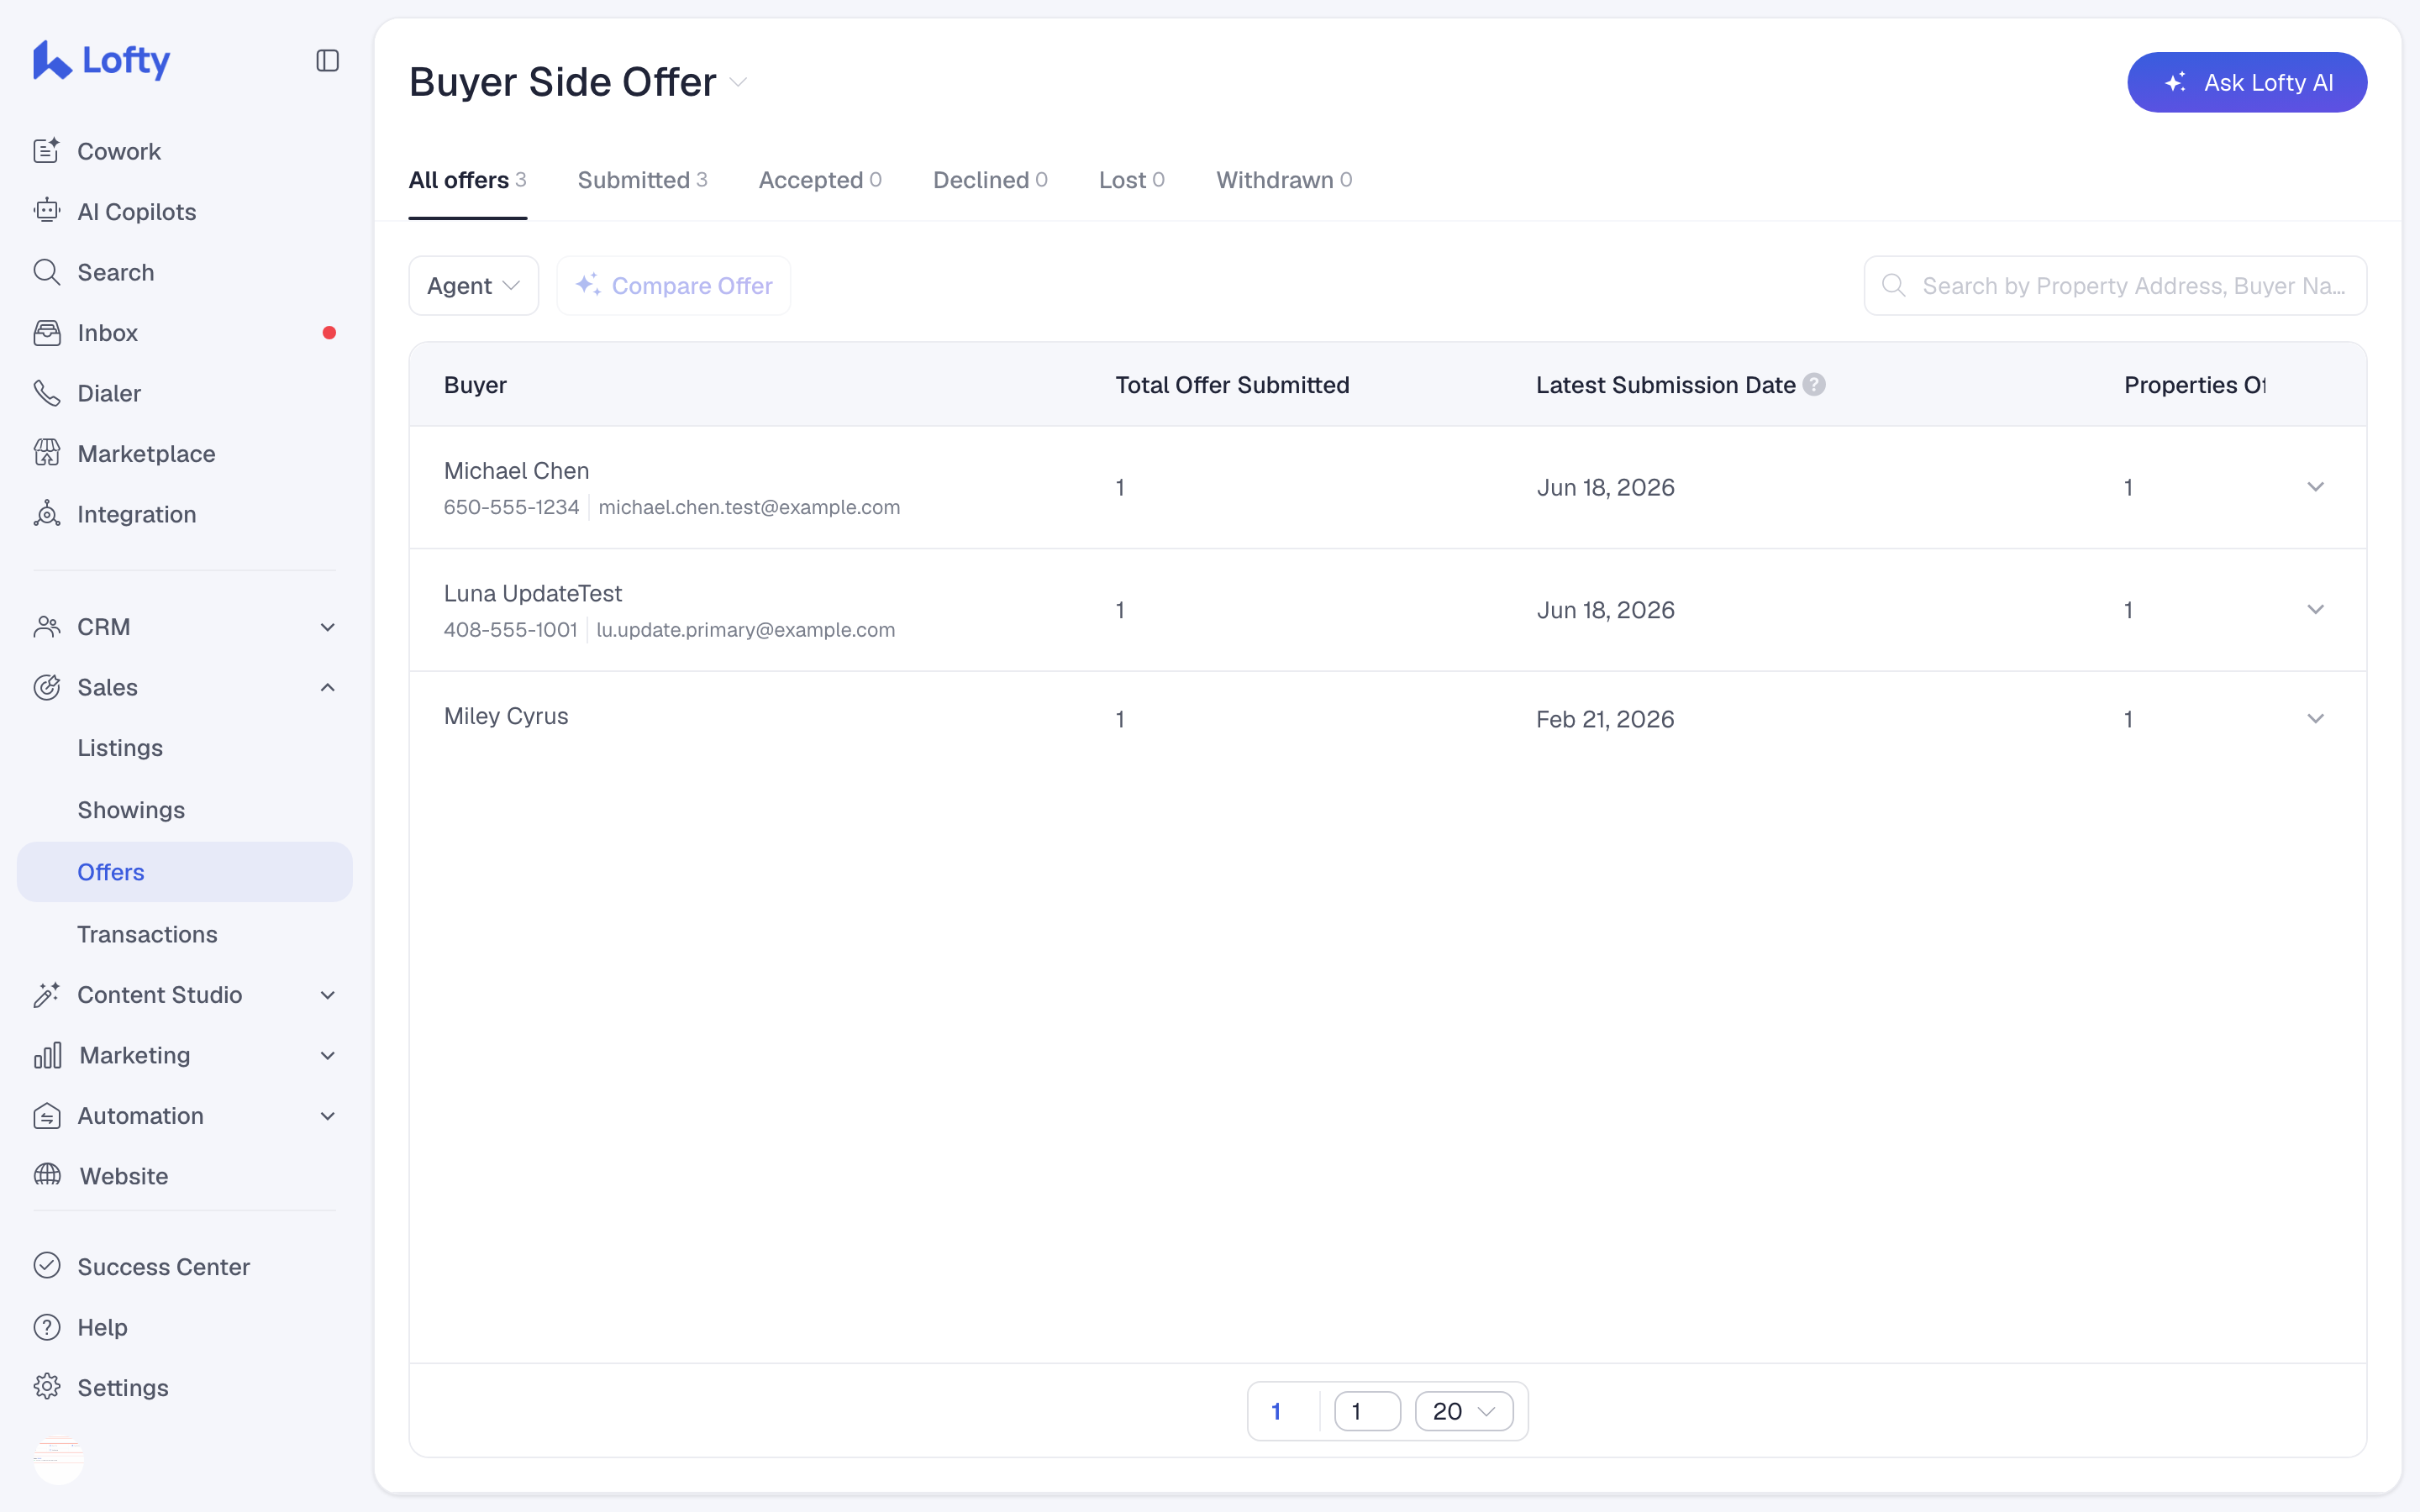Click the Help question mark icon
This screenshot has height=1512, width=2420.
pyautogui.click(x=47, y=1327)
